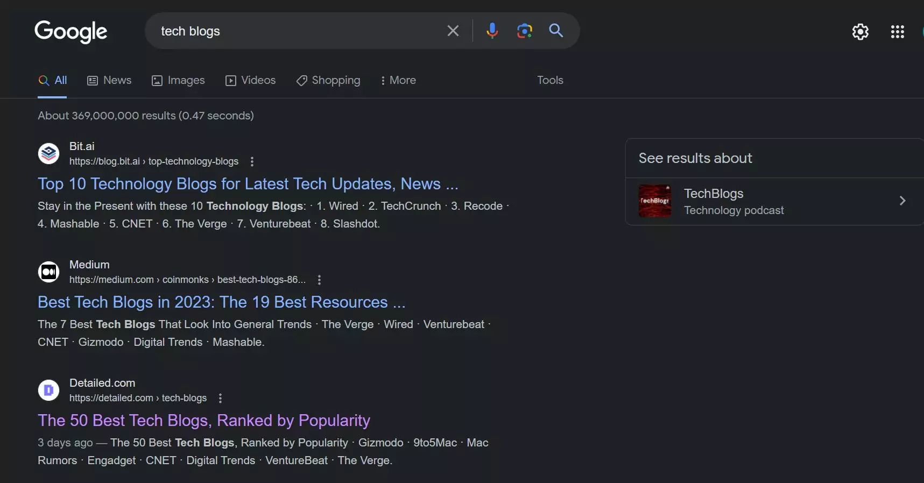The width and height of the screenshot is (924, 483).
Task: Open the Tools filter button
Action: 549,80
